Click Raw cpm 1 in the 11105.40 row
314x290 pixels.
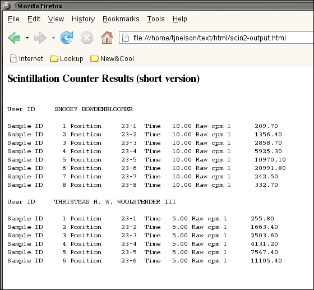(x=209, y=261)
